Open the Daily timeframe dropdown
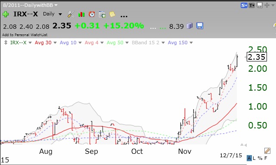Screen dimensions: 276x165 (x=60, y=14)
